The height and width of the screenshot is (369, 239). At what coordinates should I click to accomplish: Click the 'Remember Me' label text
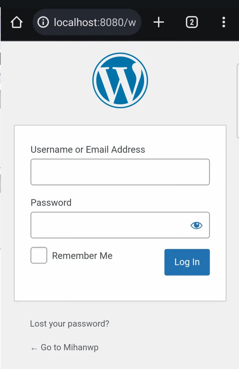[82, 256]
